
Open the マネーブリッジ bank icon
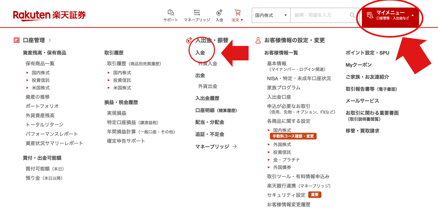pyautogui.click(x=197, y=13)
